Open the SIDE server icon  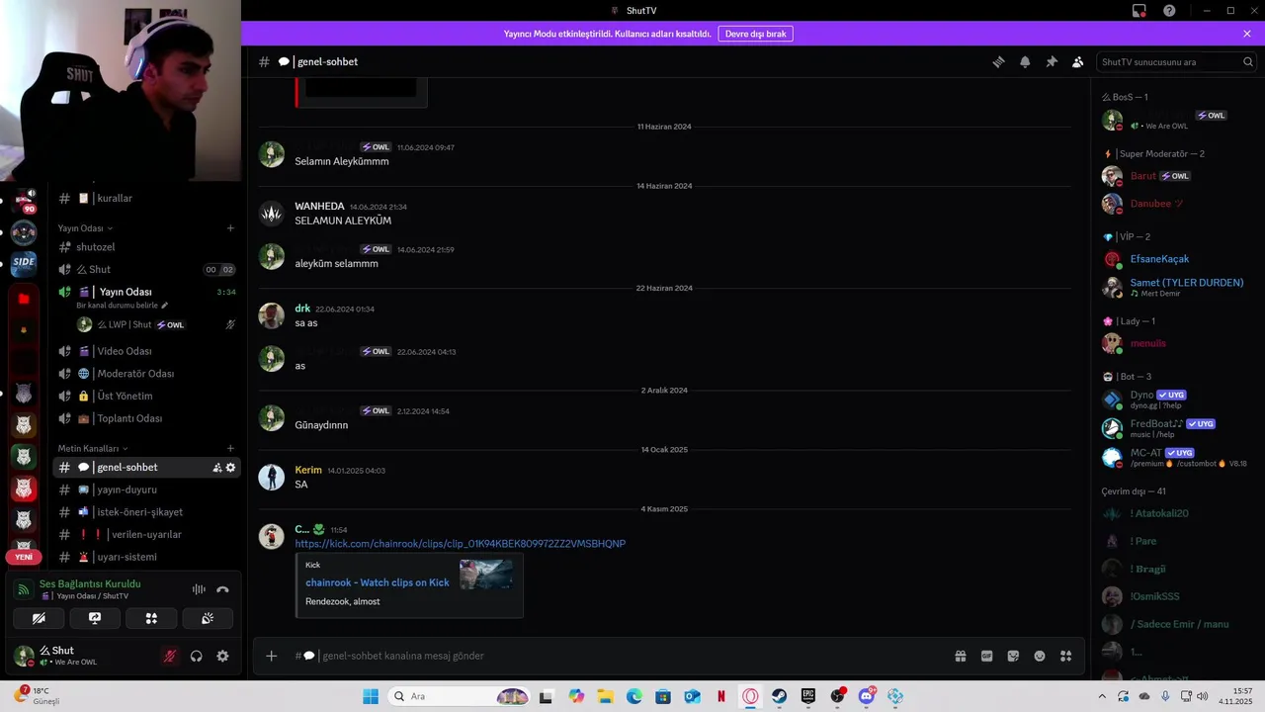tap(24, 264)
